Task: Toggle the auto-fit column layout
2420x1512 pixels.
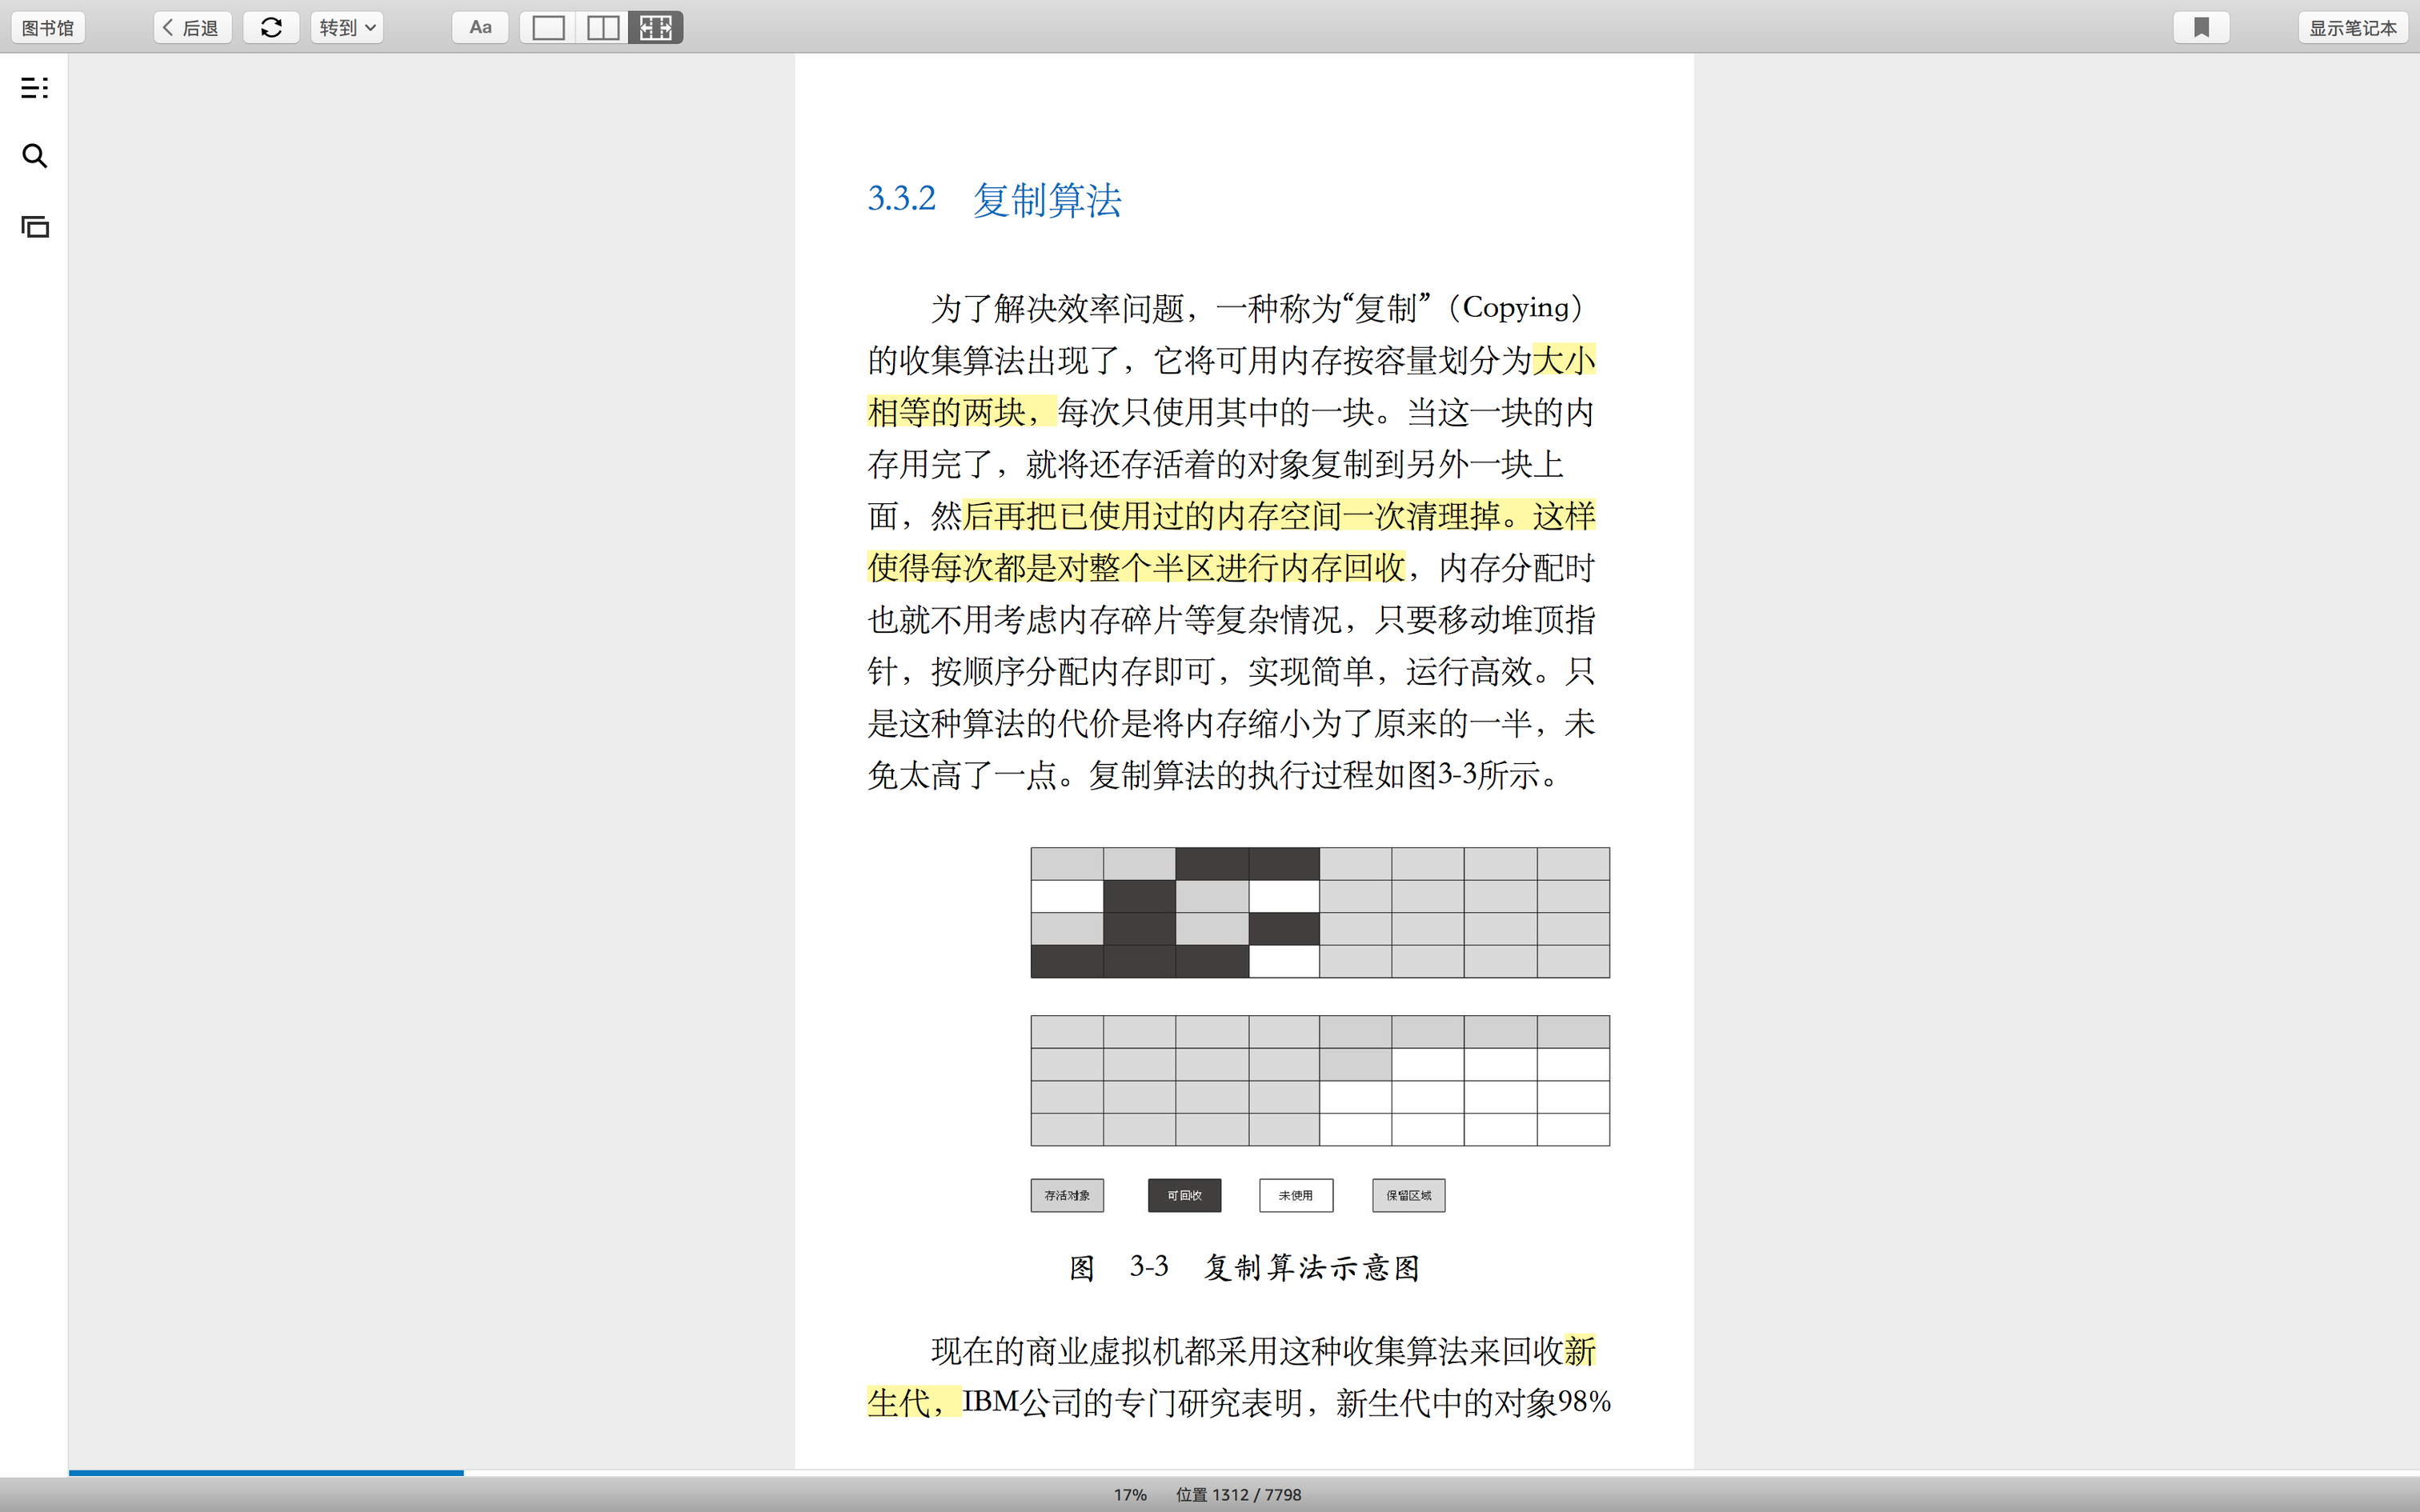Action: [656, 28]
